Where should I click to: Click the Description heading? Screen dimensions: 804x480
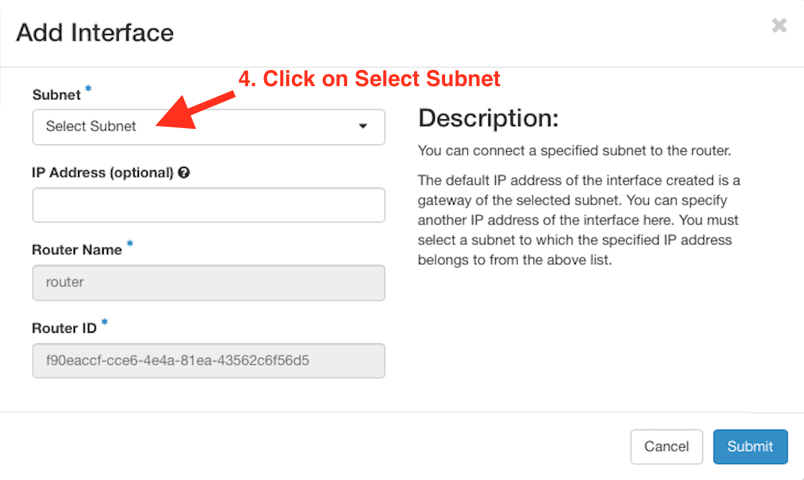[488, 118]
